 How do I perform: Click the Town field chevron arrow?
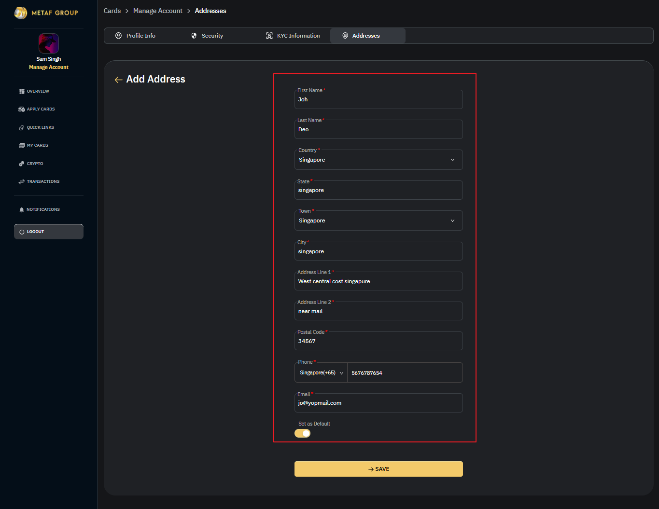(452, 220)
